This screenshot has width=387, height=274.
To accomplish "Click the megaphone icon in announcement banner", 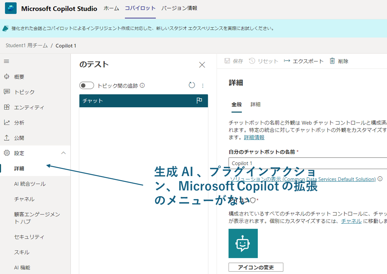I will (5, 28).
